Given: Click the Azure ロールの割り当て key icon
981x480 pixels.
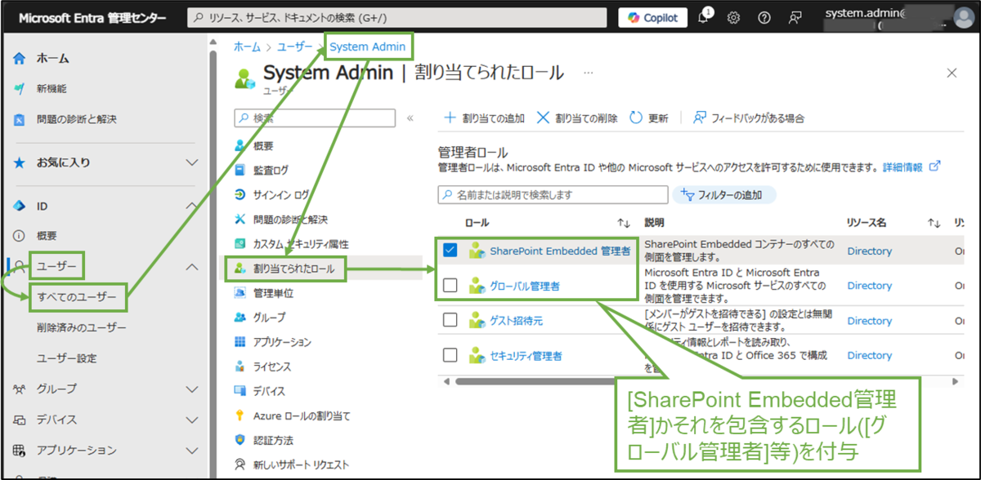Looking at the screenshot, I should (240, 416).
